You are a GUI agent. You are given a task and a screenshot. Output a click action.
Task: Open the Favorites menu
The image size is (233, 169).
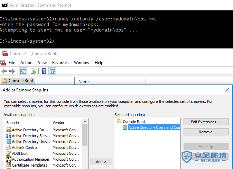(60, 63)
